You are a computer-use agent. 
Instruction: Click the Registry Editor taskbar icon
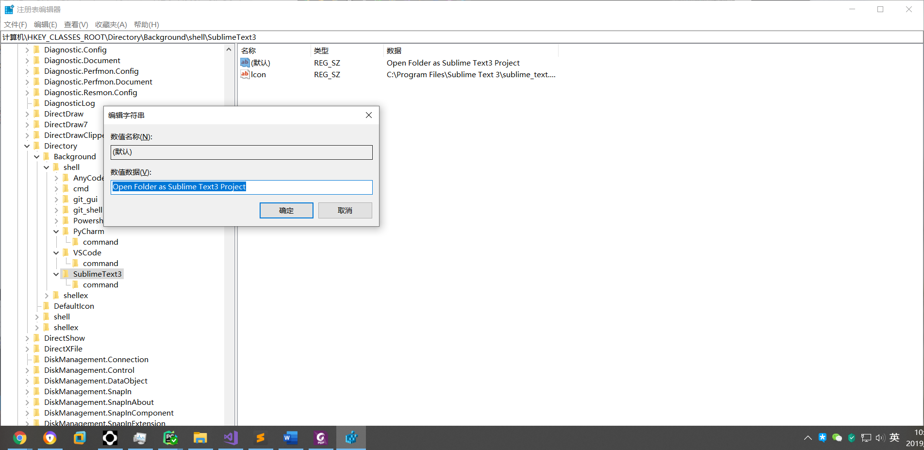[351, 438]
